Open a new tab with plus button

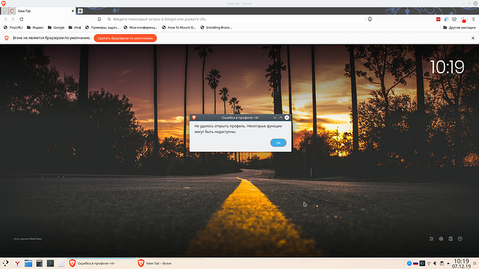(x=80, y=11)
